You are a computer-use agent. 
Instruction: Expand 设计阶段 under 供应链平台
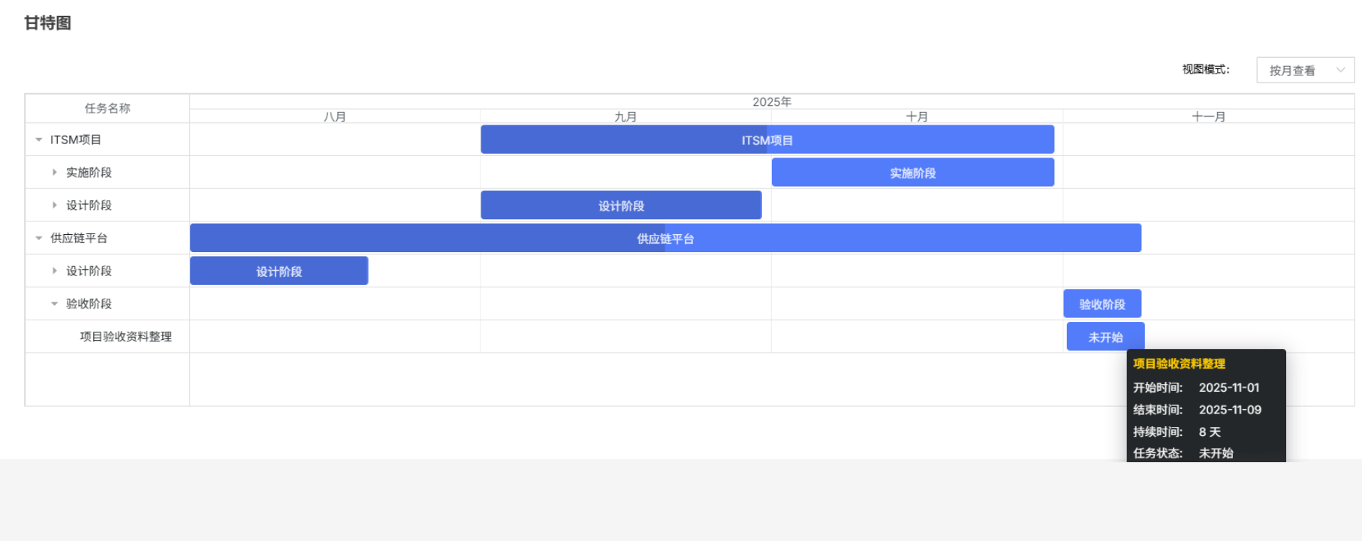[x=55, y=271]
